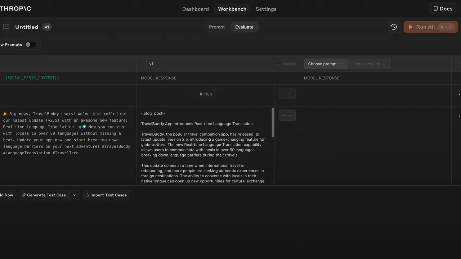Select the Evaluate view tab
Image resolution: width=461 pixels, height=259 pixels.
click(244, 27)
